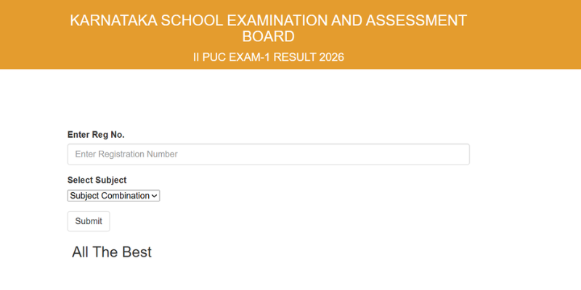Click the "II PUC EXAM-1 RESULT 2026" subtitle
Screen dimensions: 581x290
point(268,57)
